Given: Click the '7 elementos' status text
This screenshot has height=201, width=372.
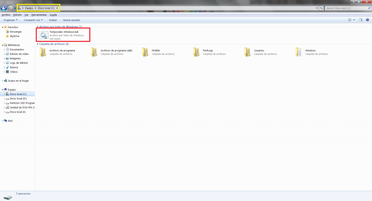Looking at the screenshot, I should click(x=23, y=194).
